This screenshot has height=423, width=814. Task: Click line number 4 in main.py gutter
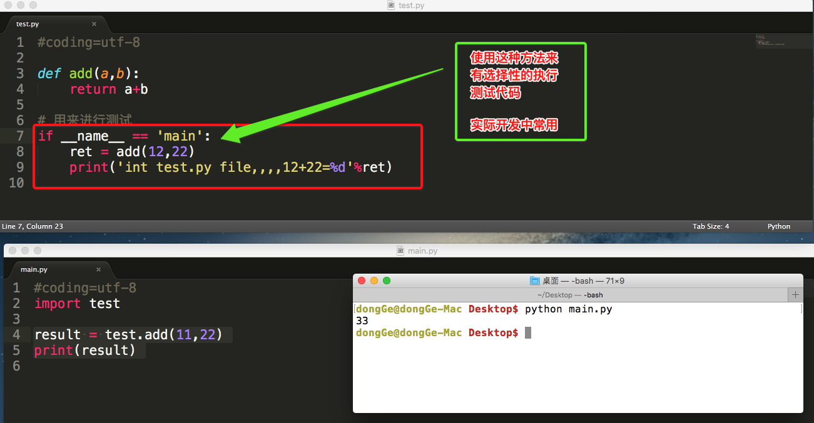(17, 334)
